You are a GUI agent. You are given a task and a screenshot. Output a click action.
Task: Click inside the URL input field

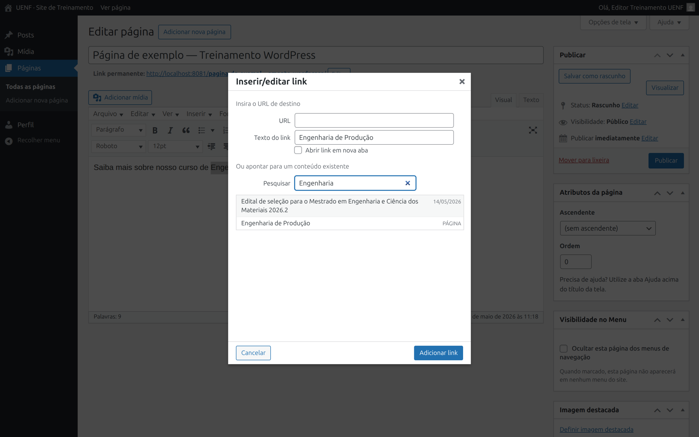coord(374,120)
